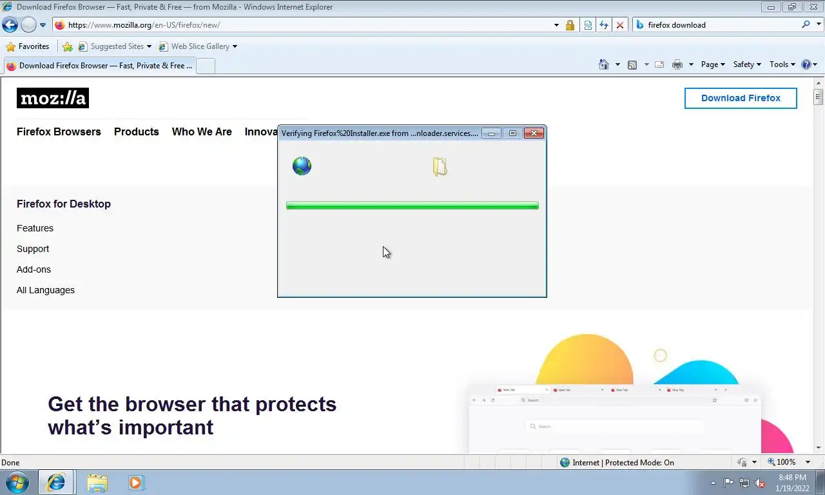Click the muted volume tray icon
This screenshot has width=825, height=495.
[760, 483]
